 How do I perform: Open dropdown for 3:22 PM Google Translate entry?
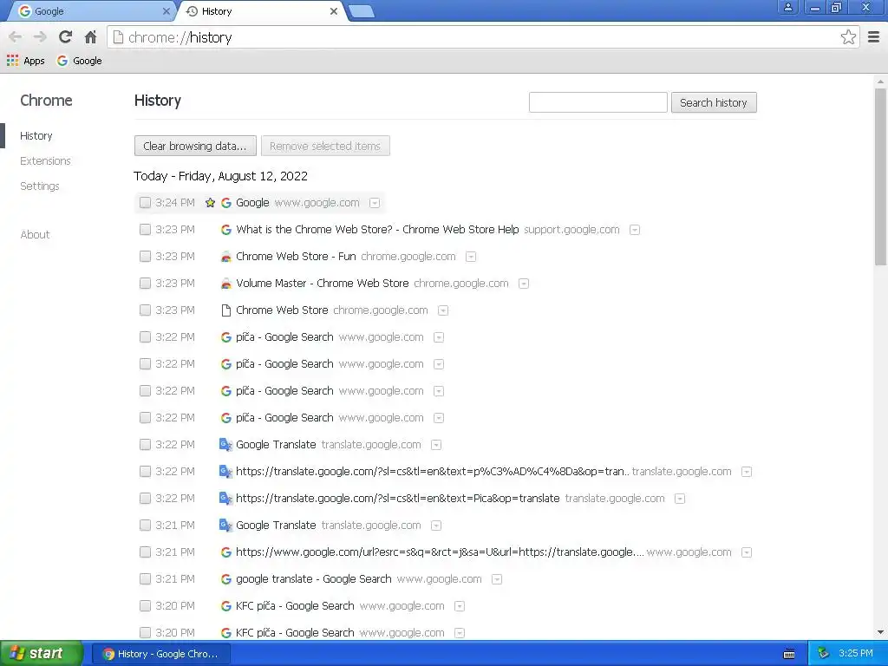(436, 445)
